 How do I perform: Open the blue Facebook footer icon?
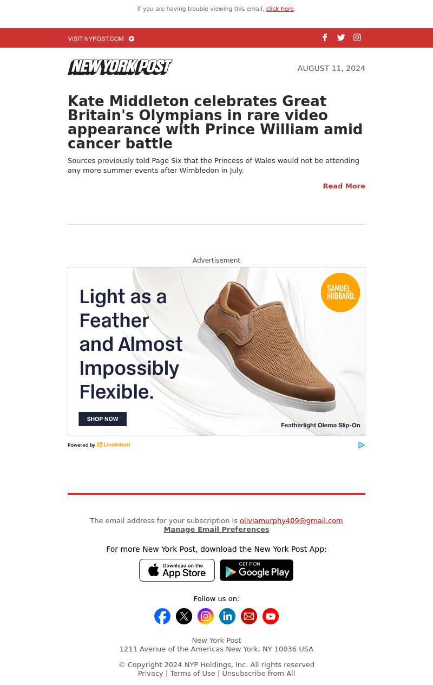point(162,616)
